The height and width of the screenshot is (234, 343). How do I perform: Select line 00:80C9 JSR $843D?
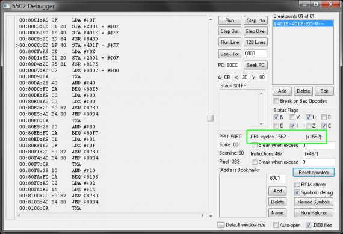58,39
